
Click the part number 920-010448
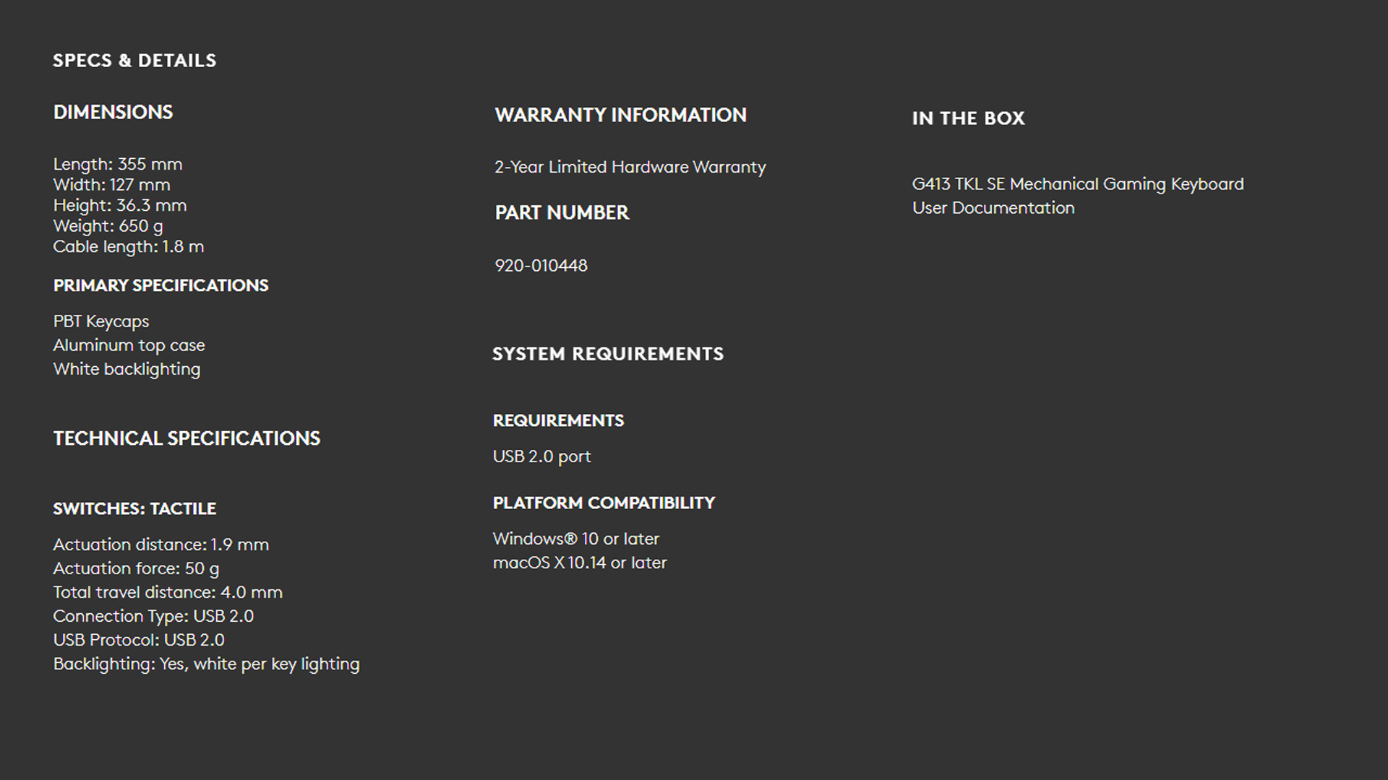pos(541,266)
